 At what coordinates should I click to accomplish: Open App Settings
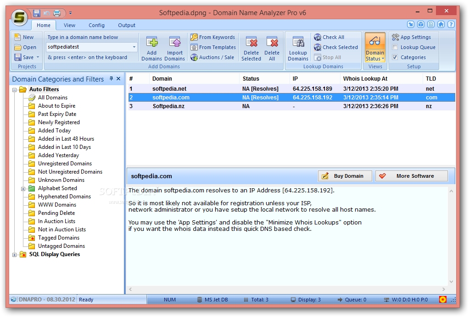[x=412, y=37]
